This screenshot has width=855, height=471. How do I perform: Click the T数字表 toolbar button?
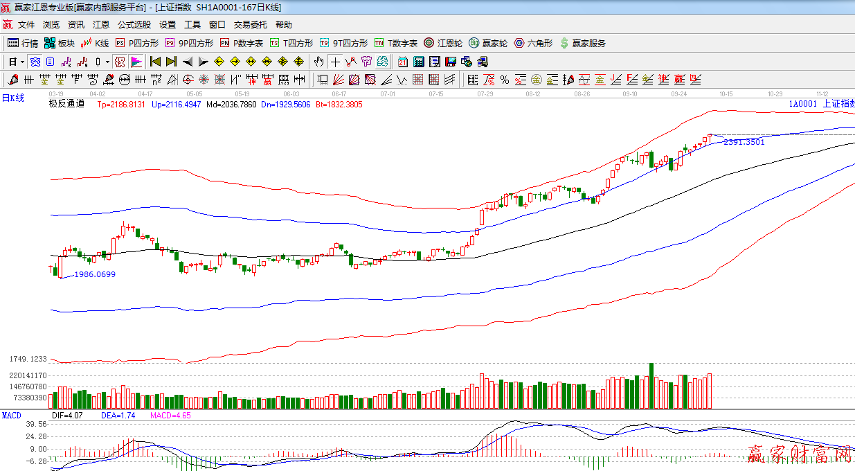click(396, 43)
